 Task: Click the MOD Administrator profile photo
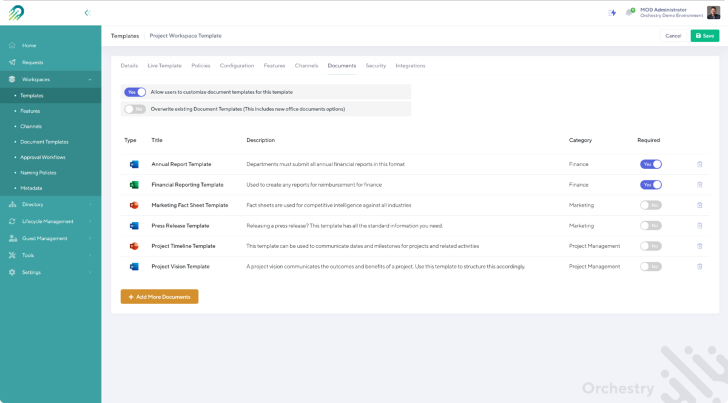point(713,13)
